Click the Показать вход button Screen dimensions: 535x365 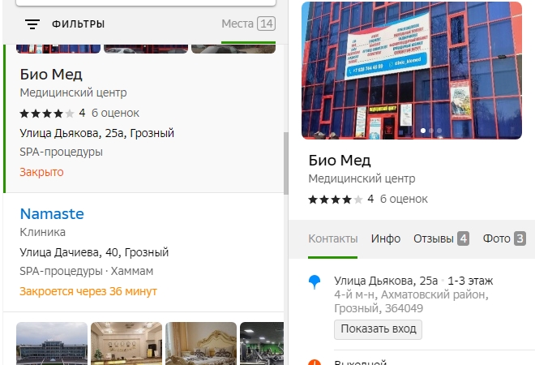[x=378, y=329]
